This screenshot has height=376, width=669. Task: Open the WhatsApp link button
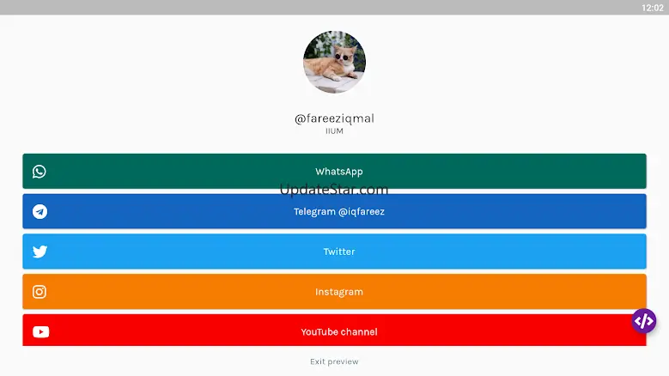[335, 171]
